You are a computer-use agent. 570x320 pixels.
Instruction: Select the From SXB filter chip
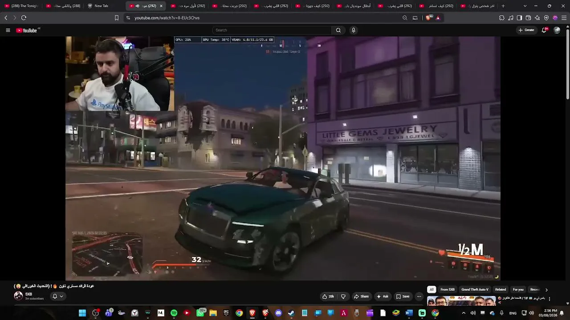click(448, 290)
